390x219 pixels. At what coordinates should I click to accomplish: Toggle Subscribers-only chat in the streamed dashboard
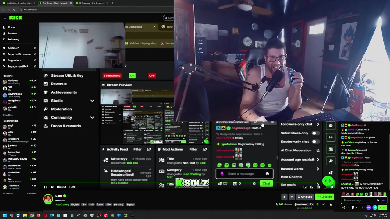point(315,133)
